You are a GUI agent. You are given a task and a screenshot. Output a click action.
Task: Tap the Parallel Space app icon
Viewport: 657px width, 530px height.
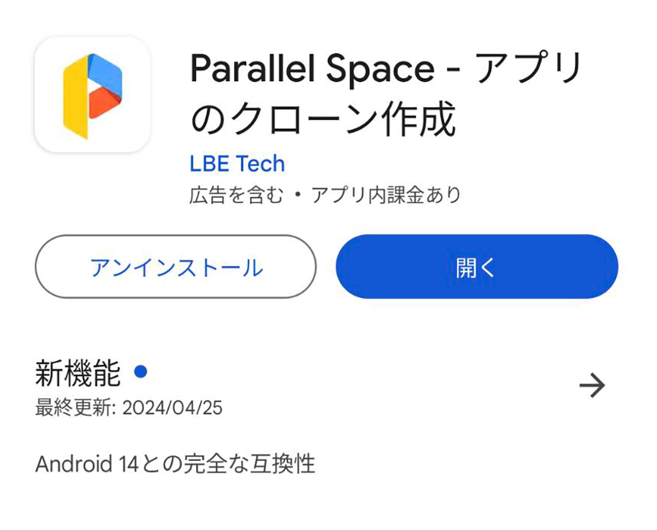coord(92,94)
